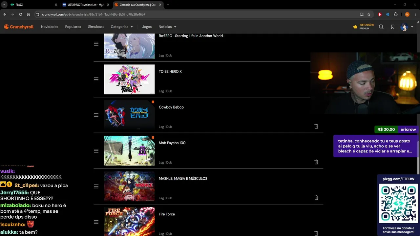Click the Mob Psycho 100 thumbnail

[x=129, y=151]
